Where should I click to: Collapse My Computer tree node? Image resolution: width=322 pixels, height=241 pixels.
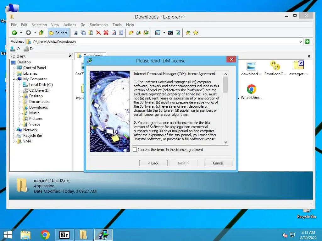coord(14,79)
